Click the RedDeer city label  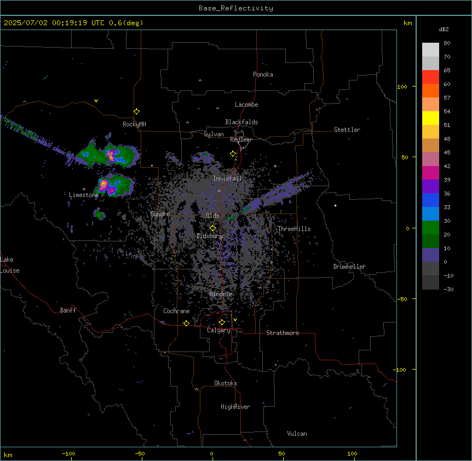241,140
